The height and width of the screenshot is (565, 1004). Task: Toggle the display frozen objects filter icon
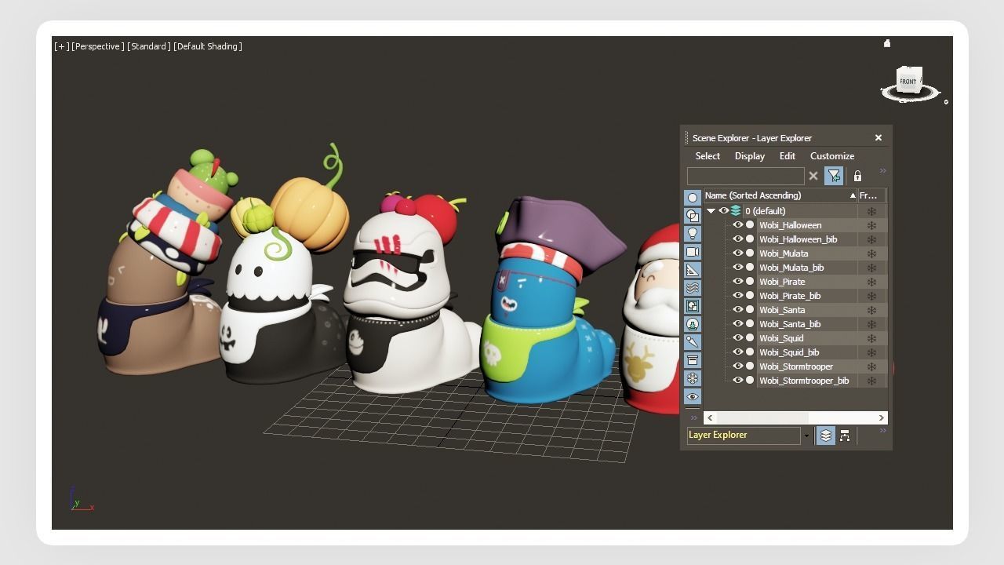pyautogui.click(x=693, y=378)
